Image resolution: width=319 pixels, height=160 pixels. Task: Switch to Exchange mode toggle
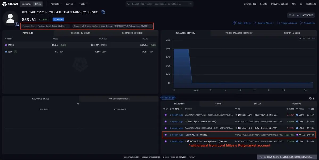click(x=27, y=4)
